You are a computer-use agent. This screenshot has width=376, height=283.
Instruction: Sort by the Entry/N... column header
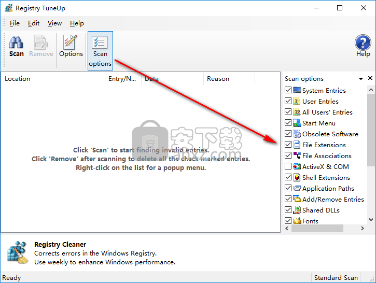point(123,79)
